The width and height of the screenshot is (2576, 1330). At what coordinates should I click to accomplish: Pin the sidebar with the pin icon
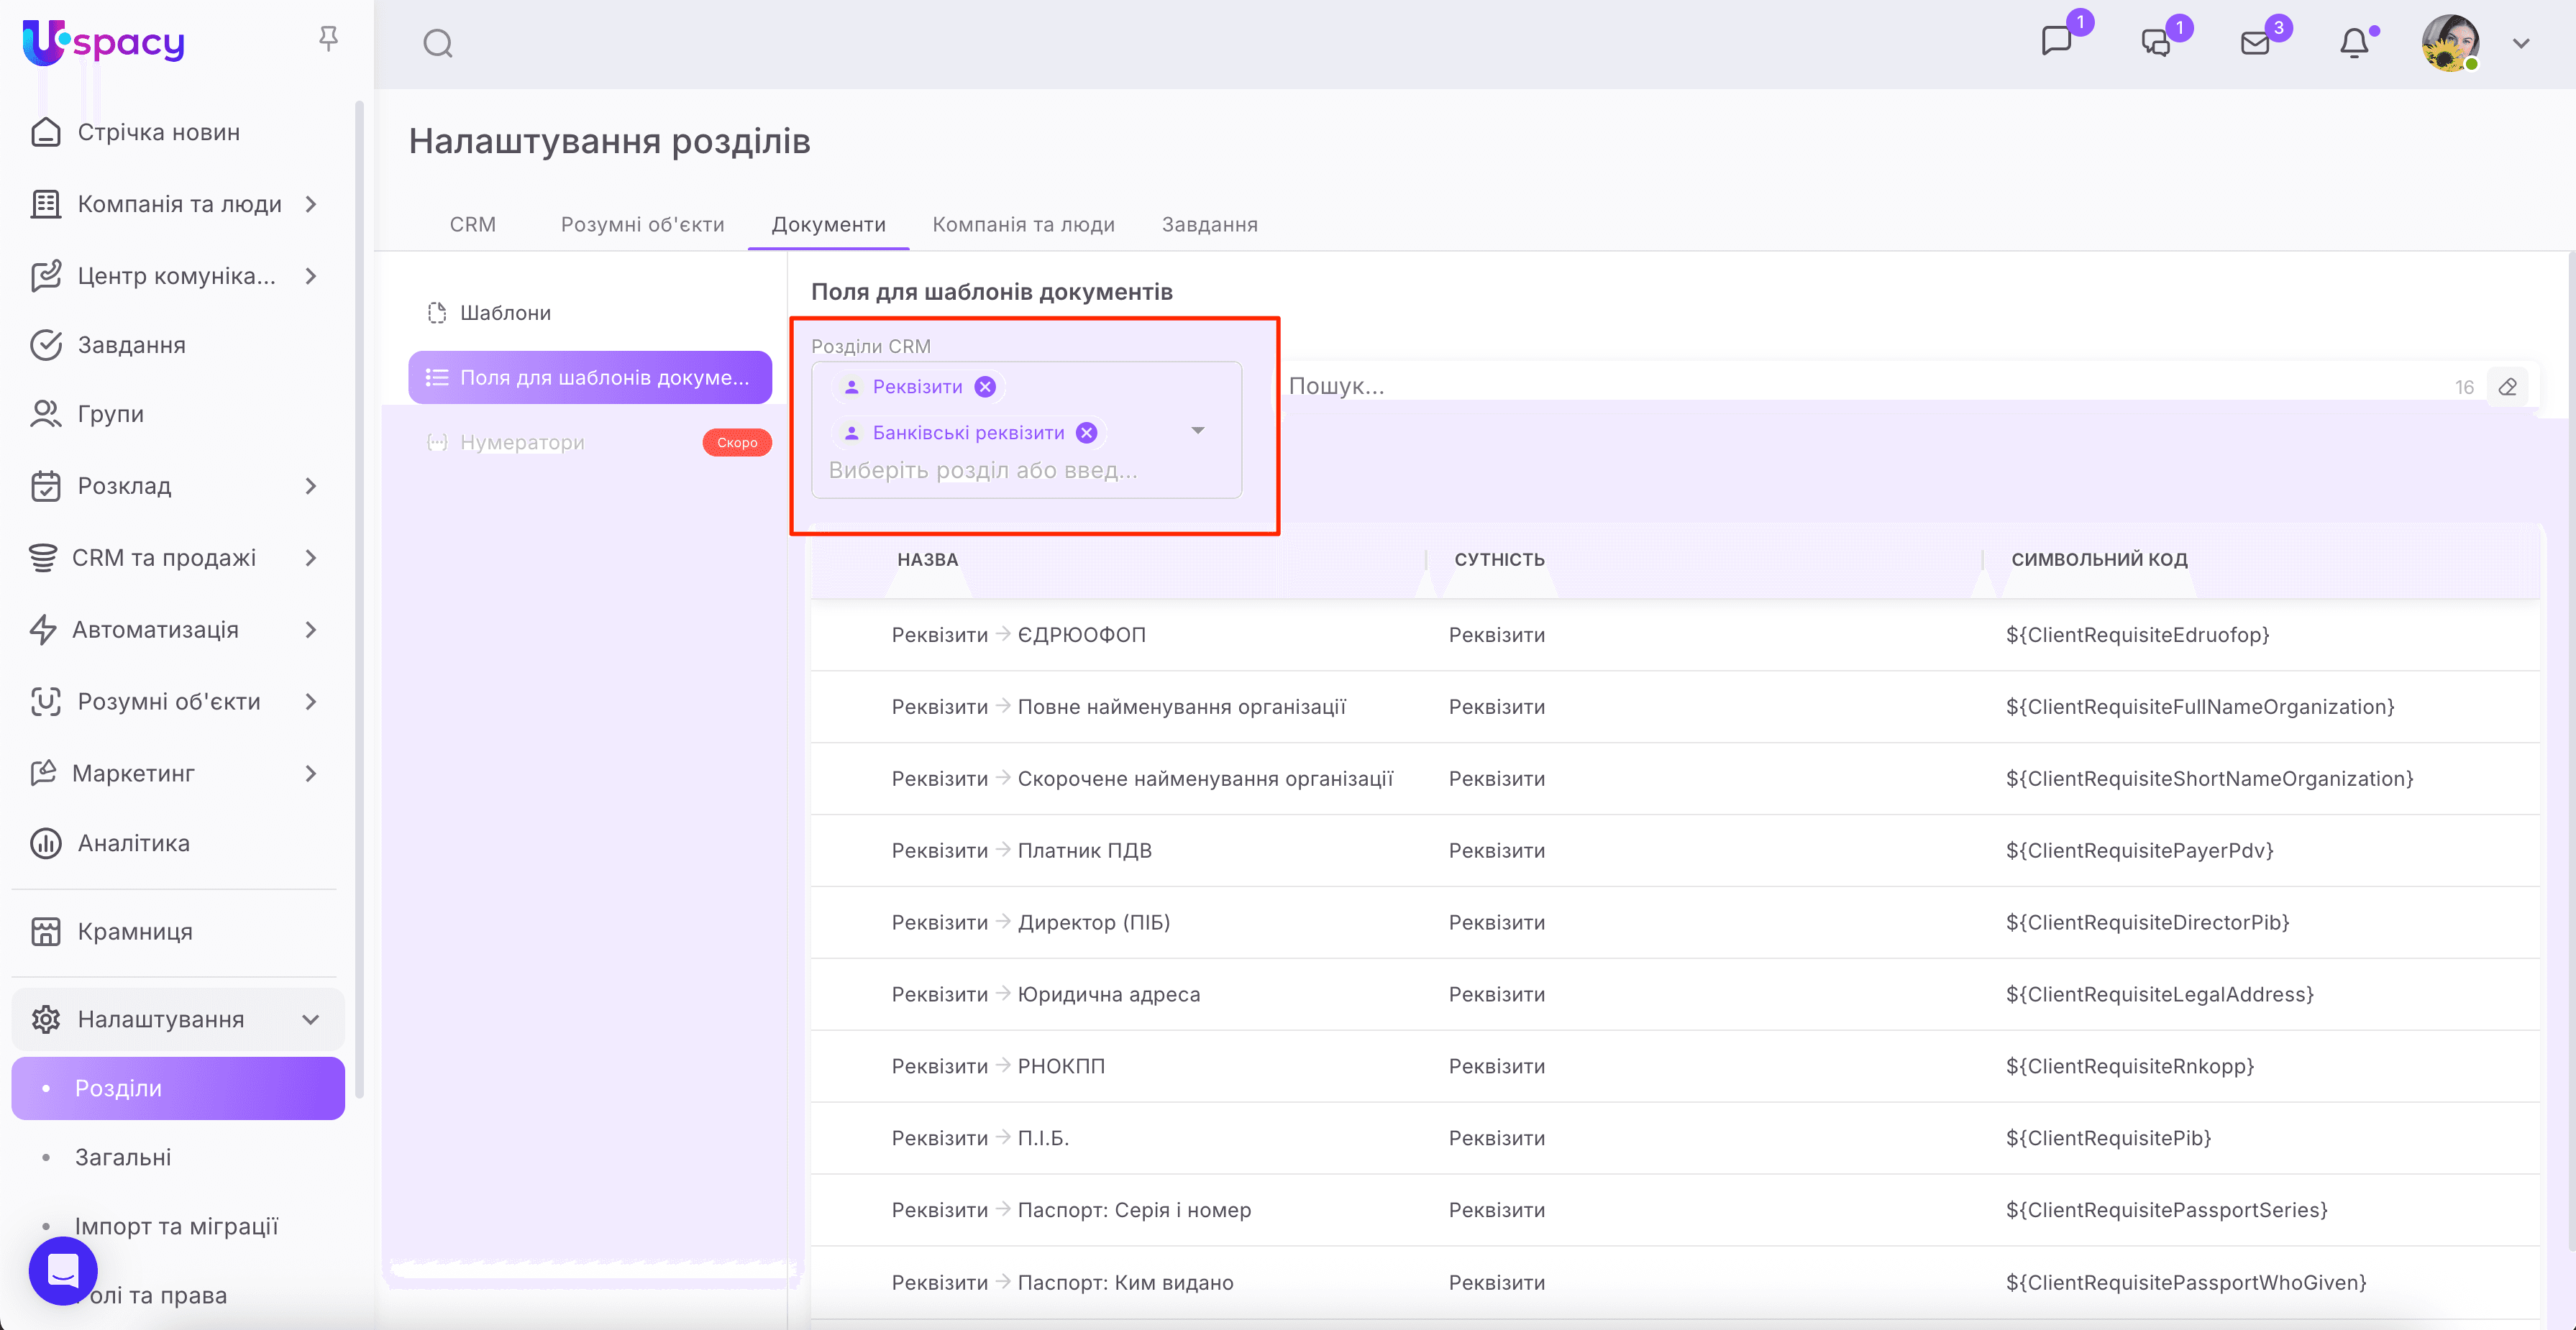click(x=328, y=38)
